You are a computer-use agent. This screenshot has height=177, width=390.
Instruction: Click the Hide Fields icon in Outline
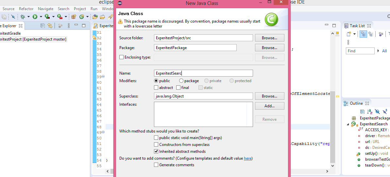point(377,112)
